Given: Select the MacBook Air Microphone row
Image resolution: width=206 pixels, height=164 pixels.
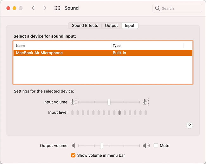Looking at the screenshot, I should coord(103,53).
